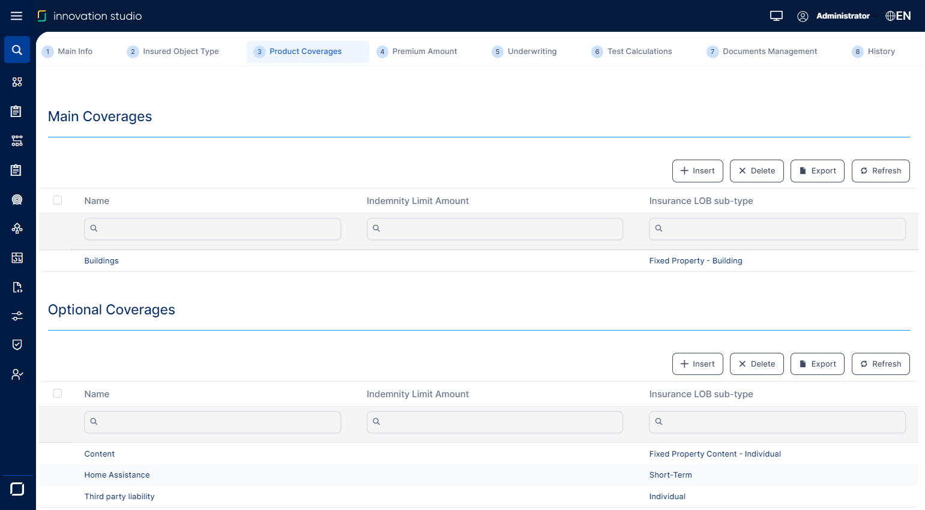Image resolution: width=925 pixels, height=510 pixels.
Task: Click the shield check icon in sidebar
Action: click(x=17, y=345)
